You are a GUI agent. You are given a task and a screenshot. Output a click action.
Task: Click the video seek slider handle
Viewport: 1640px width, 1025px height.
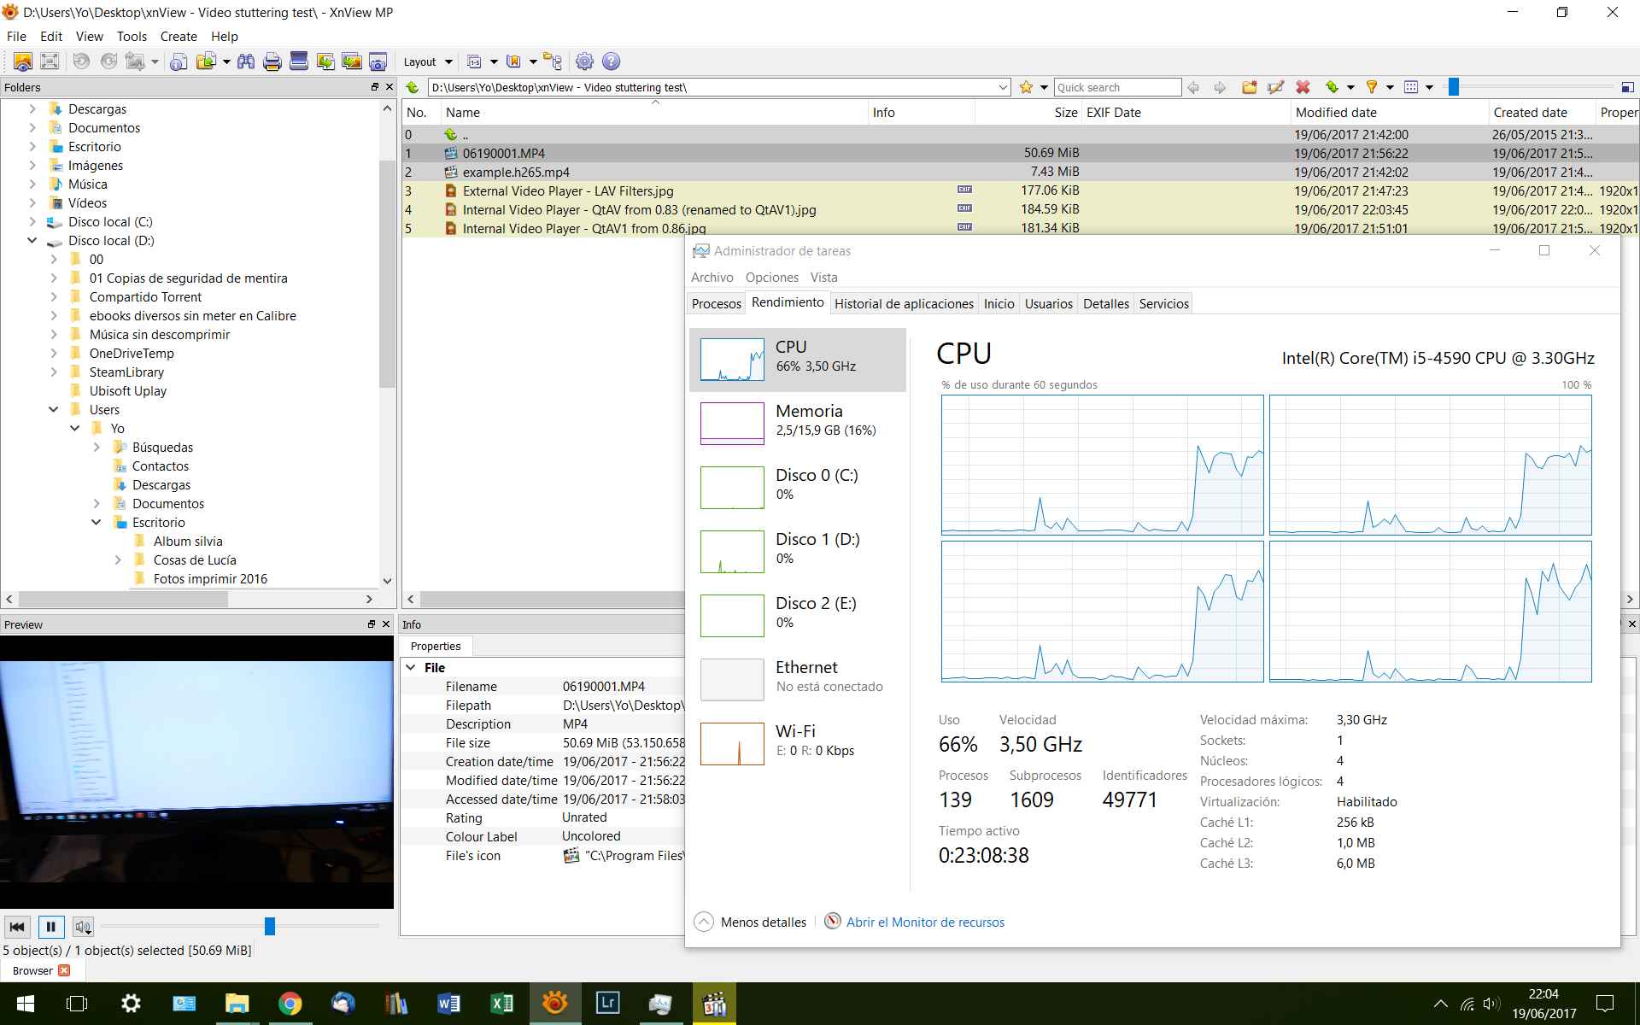tap(270, 927)
